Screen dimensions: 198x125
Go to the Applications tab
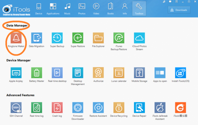53,9
